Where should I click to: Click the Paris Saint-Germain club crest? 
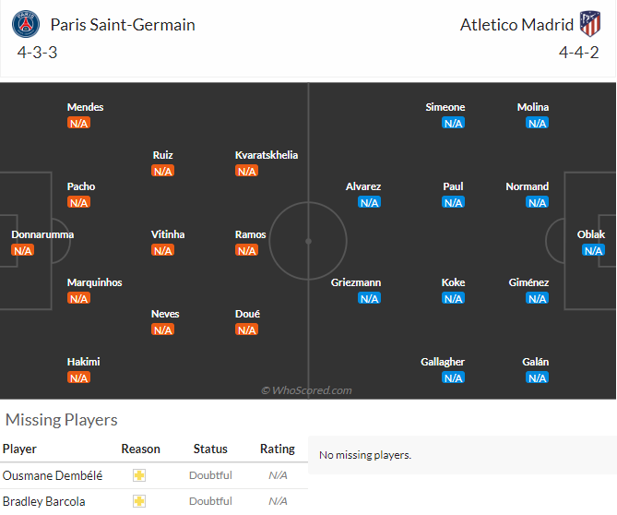point(26,24)
